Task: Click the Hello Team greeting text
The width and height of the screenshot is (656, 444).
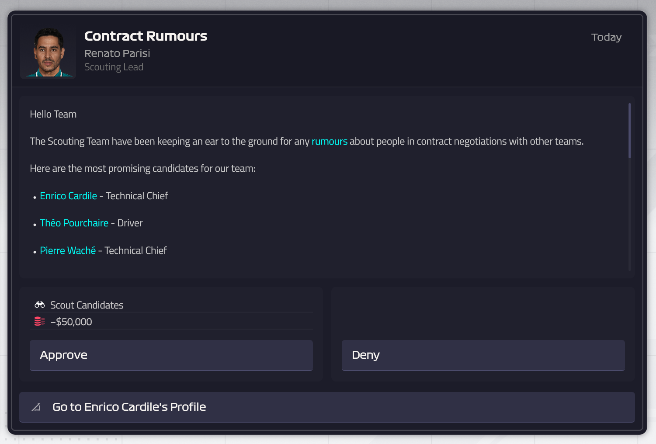Action: tap(53, 114)
